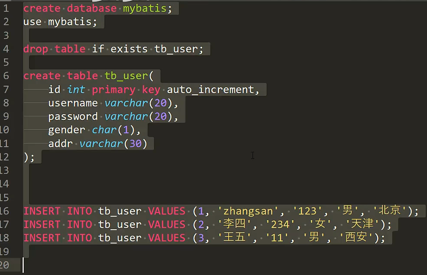Click the closing parenthesis on line 12
The image size is (427, 275).
(x=27, y=157)
